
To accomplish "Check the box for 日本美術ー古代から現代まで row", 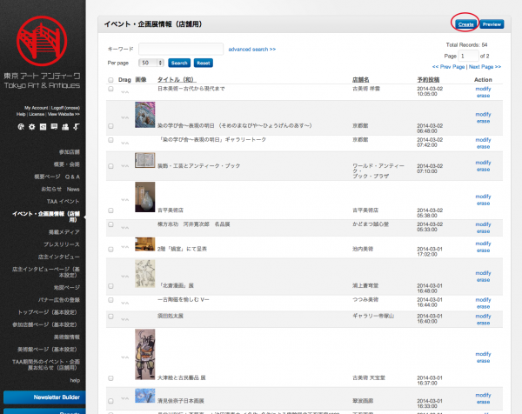I will click(110, 88).
